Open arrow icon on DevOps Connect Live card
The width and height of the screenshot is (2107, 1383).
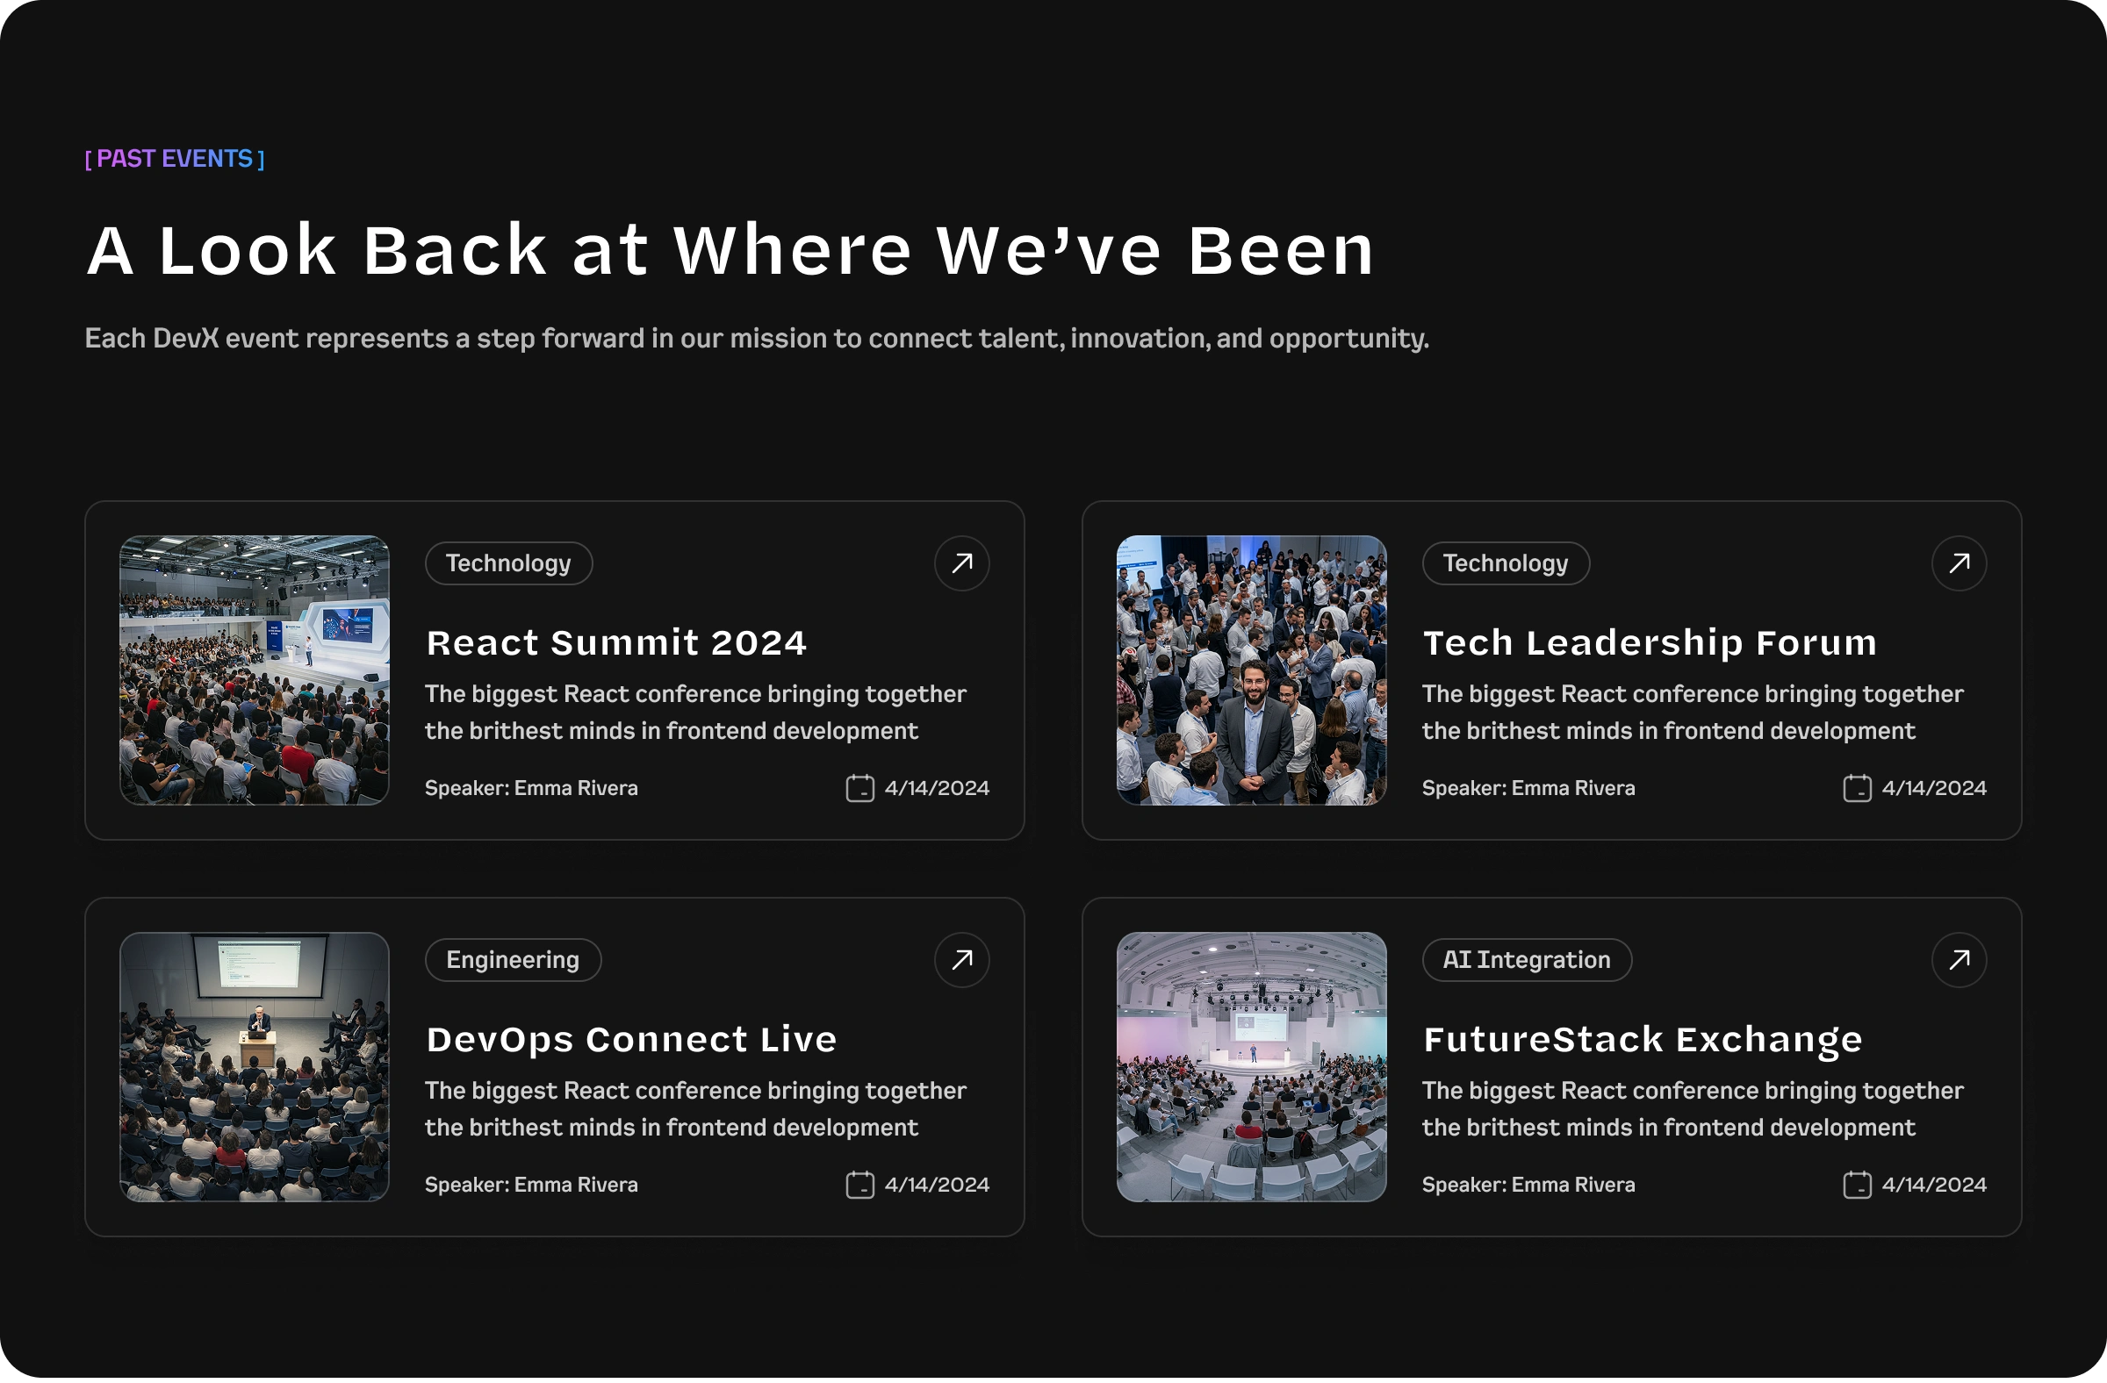961,960
